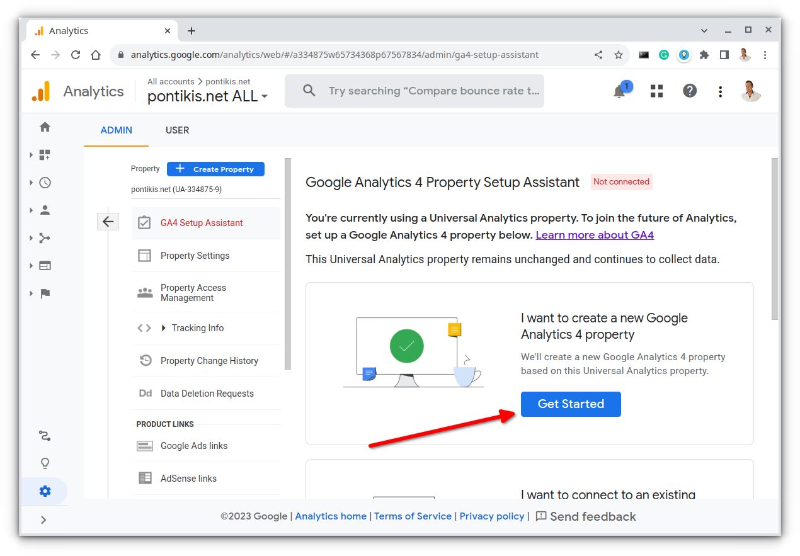Click All accounts breadcrumb
The image size is (800, 556).
coord(171,81)
